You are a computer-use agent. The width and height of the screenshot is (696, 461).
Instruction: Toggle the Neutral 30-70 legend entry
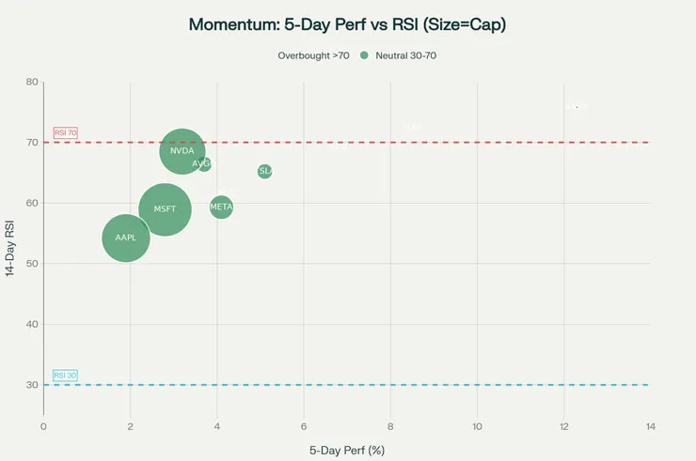point(405,55)
